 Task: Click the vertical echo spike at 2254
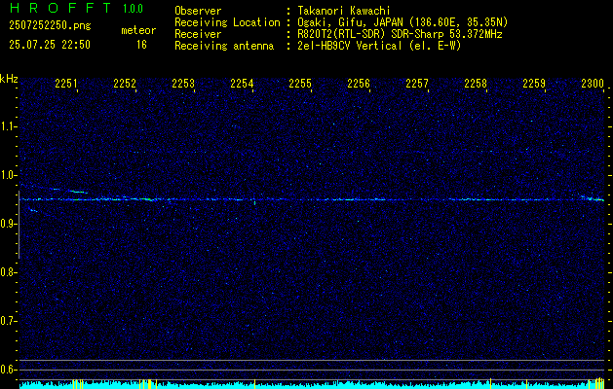coord(255,202)
